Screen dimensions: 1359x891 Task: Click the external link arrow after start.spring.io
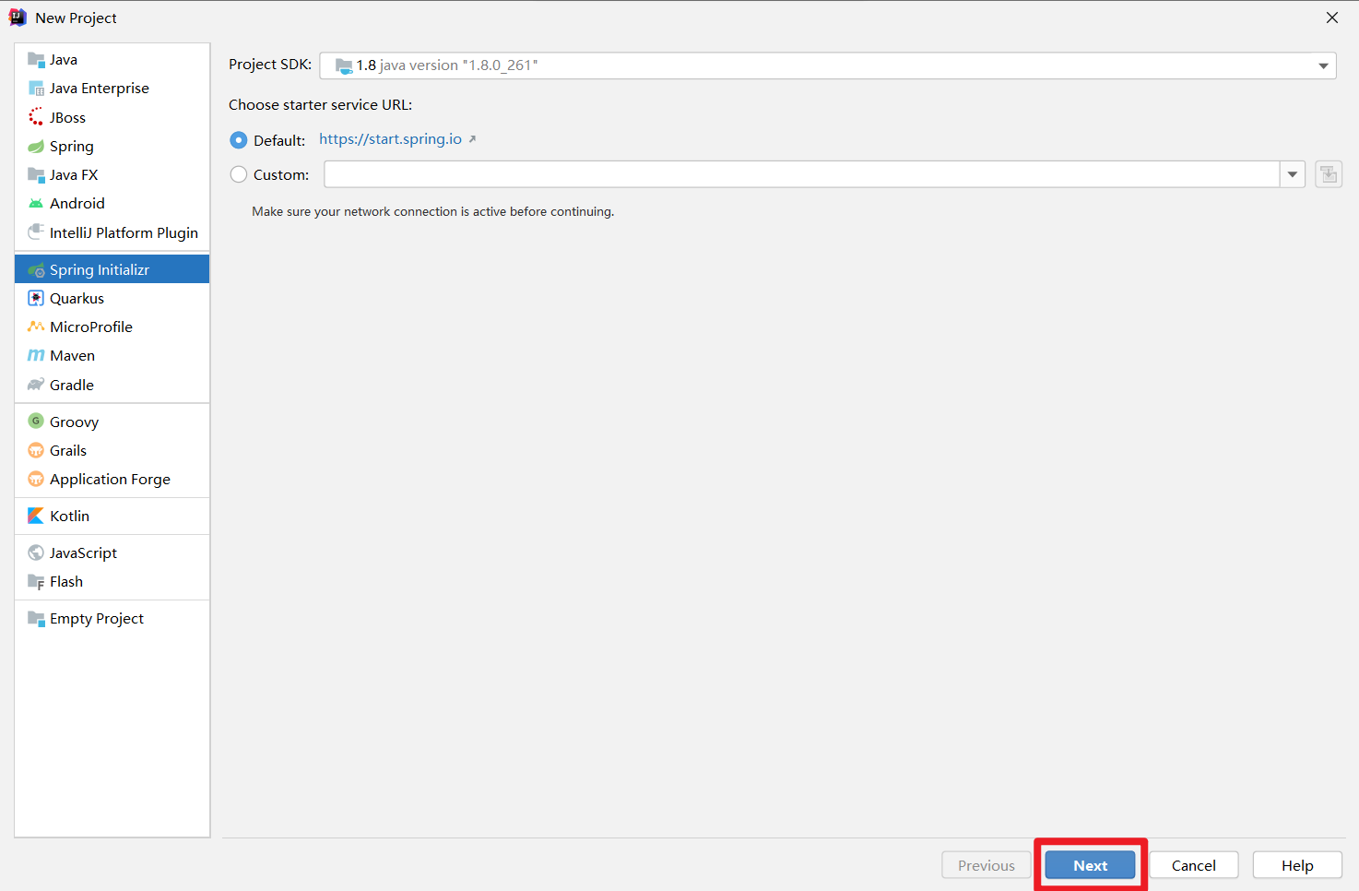coord(472,139)
